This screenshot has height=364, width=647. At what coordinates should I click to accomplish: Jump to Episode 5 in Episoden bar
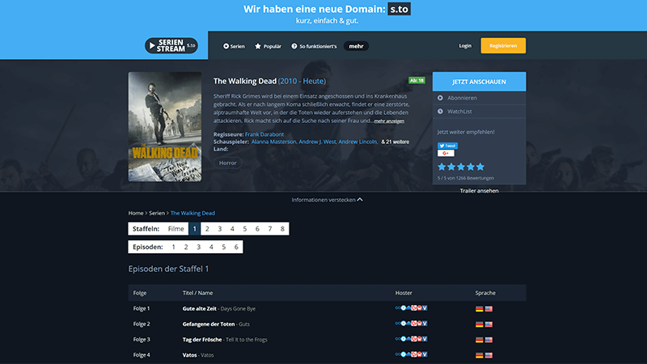click(x=224, y=247)
